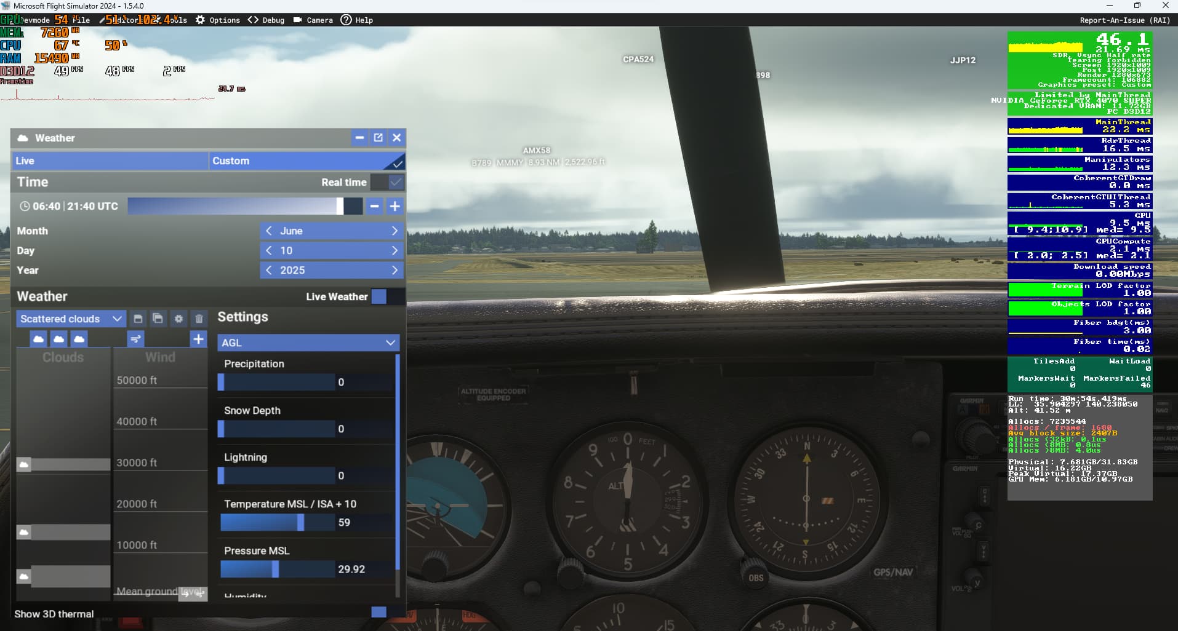Go to previous month before June

coord(269,231)
